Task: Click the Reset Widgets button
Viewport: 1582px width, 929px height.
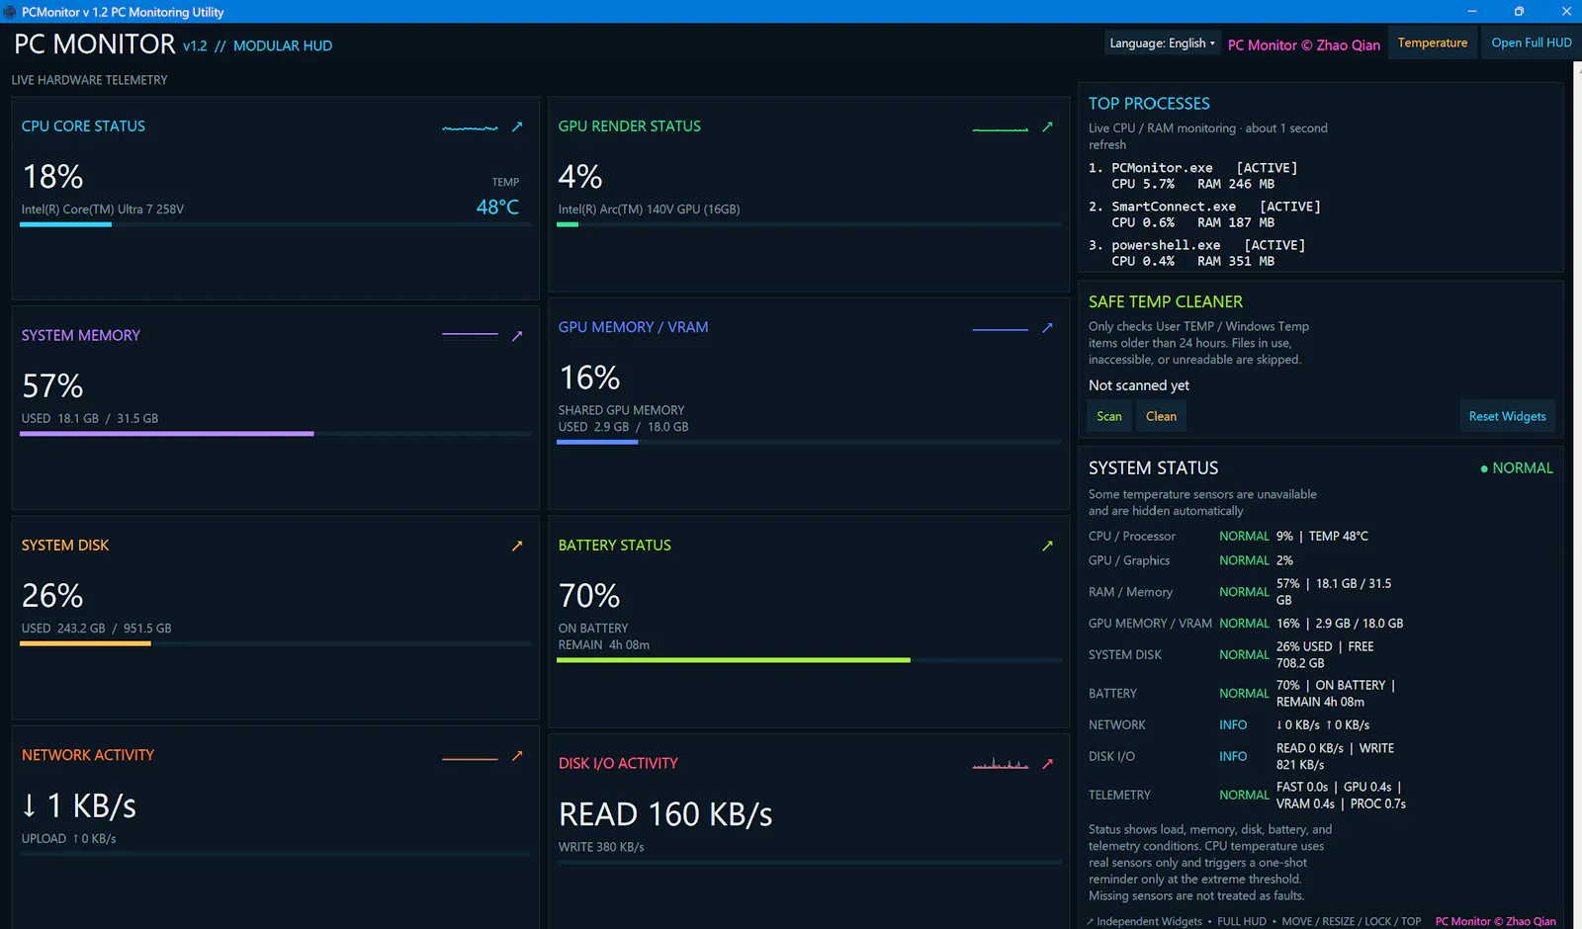Action: [1507, 416]
